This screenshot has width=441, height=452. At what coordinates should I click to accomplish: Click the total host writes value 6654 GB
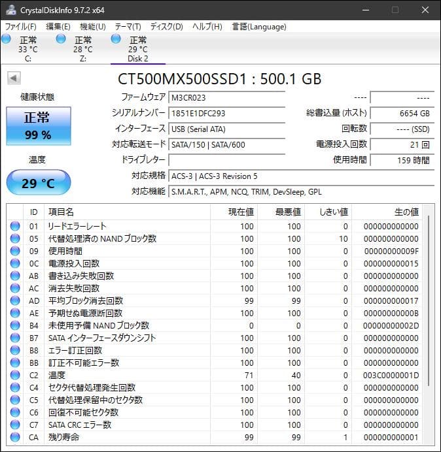[402, 113]
